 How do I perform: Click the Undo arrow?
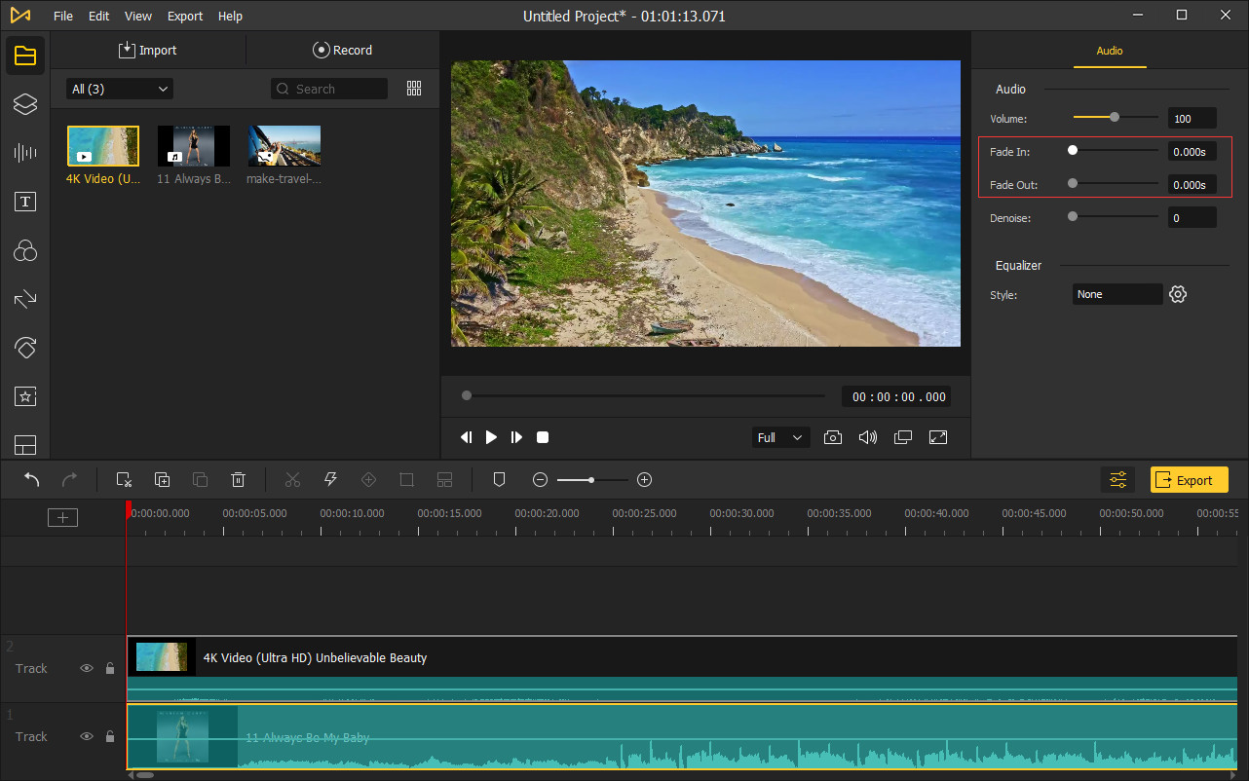click(32, 479)
